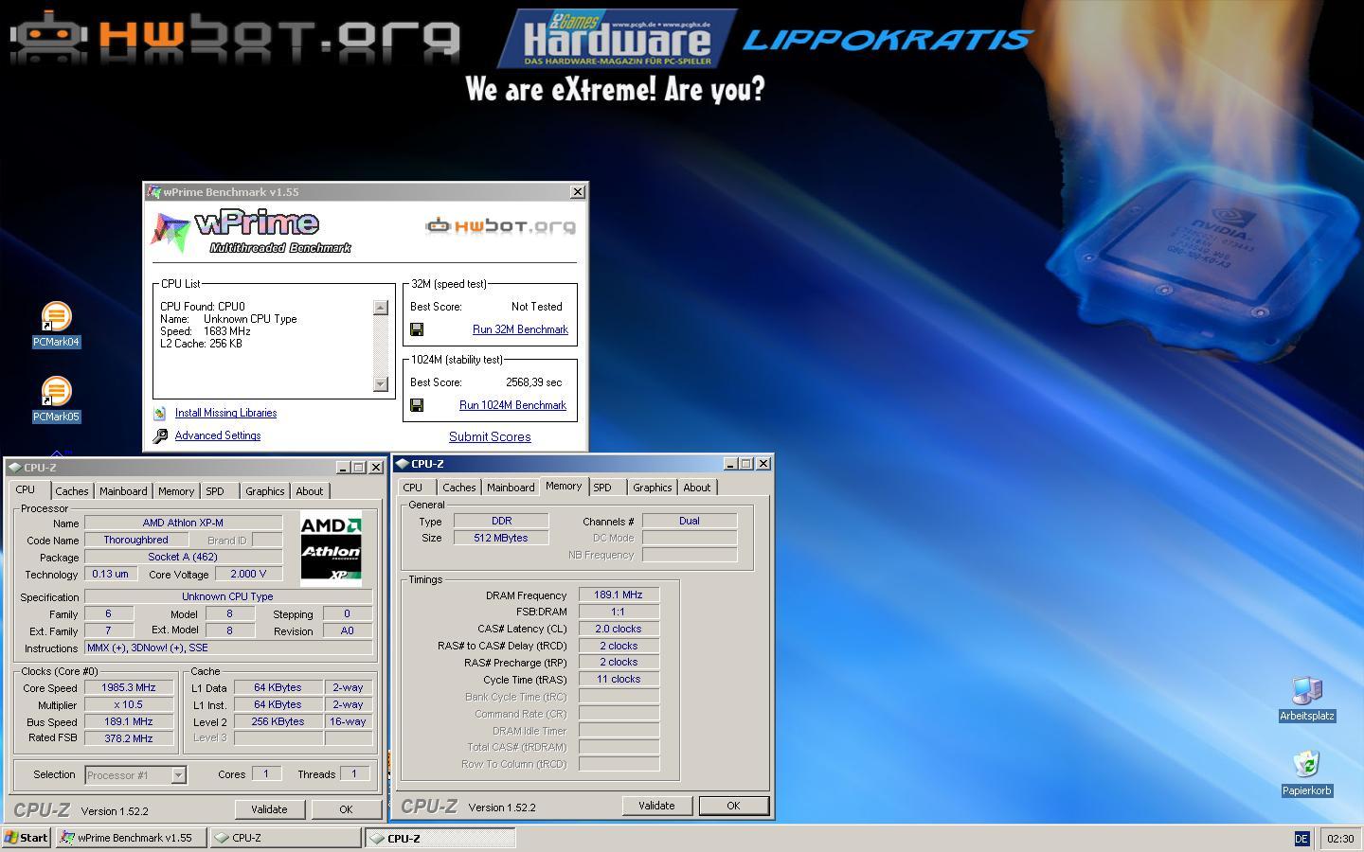This screenshot has height=852, width=1364.
Task: Switch to Memory tab in left CPU-Z window
Action: (176, 491)
